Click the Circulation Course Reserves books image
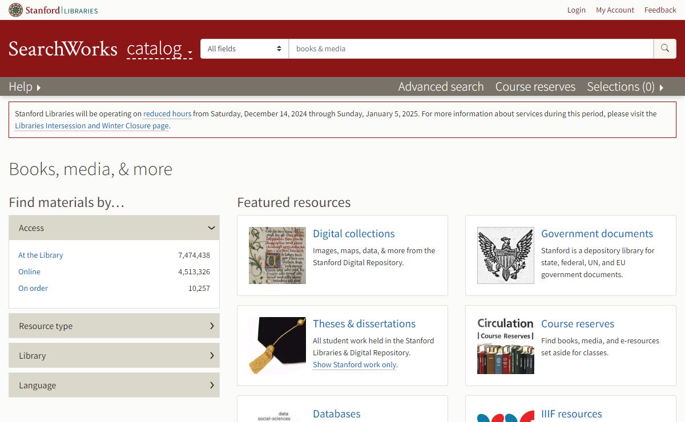The height and width of the screenshot is (422, 685). point(506,346)
